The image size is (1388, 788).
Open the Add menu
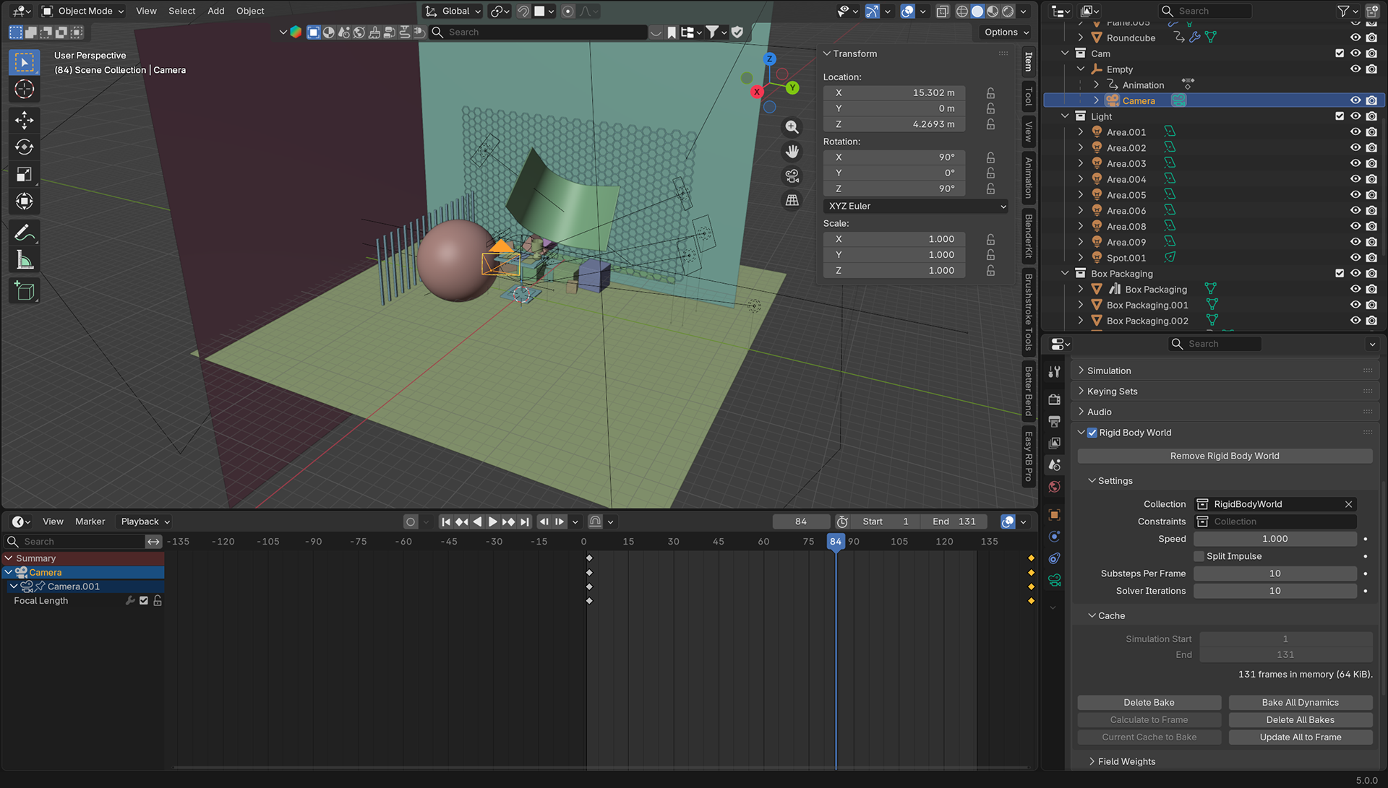(x=215, y=11)
